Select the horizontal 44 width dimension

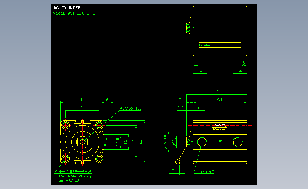[82, 100]
